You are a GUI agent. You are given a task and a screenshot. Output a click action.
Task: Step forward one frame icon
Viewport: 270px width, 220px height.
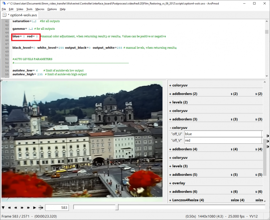pyautogui.click(x=22, y=208)
